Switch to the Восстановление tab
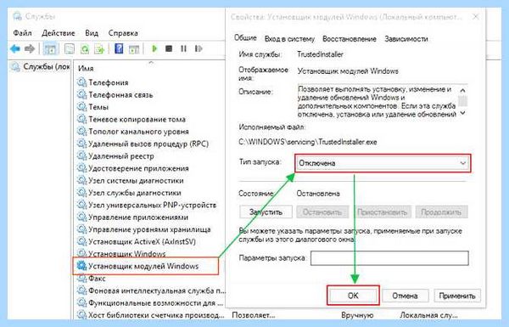The image size is (509, 327). 350,39
